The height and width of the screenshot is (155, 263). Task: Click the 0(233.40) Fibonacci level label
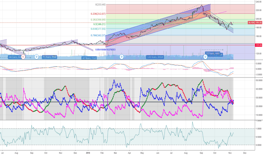point(100,5)
